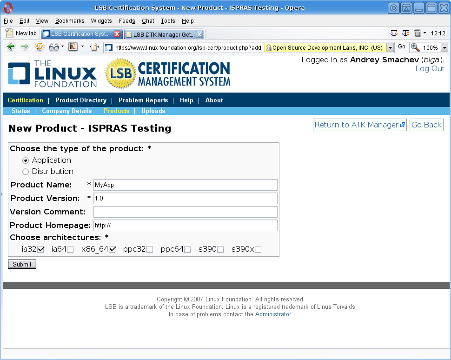Screen dimensions: 451x360
Task: Open the Feeds menu
Action: [127, 21]
